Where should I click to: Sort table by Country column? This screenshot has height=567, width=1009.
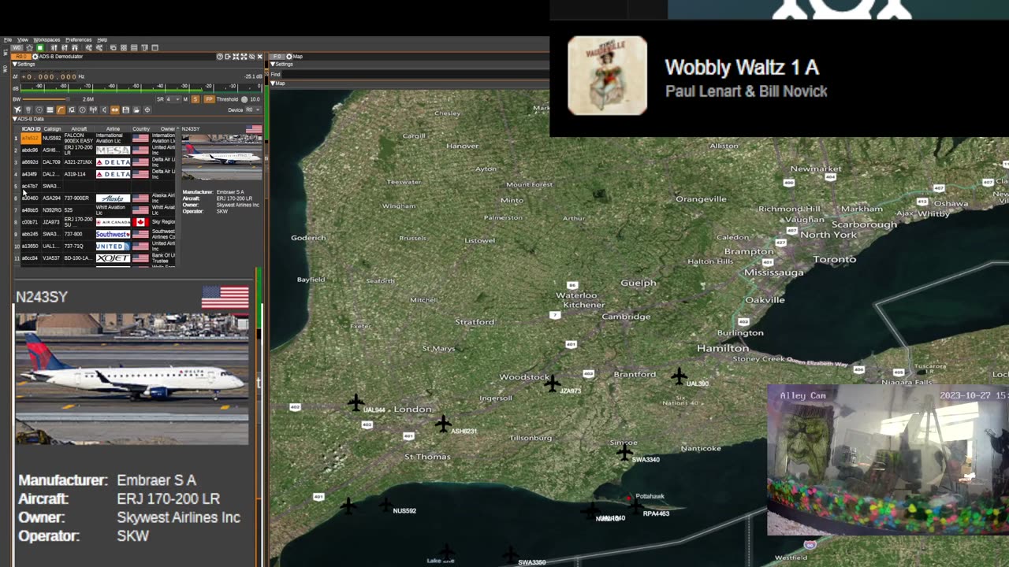[141, 129]
